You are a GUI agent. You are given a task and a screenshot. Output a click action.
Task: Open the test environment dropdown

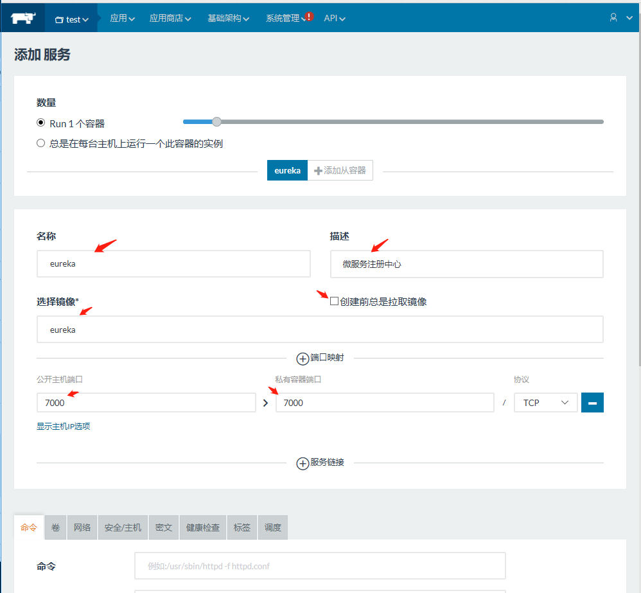(71, 19)
